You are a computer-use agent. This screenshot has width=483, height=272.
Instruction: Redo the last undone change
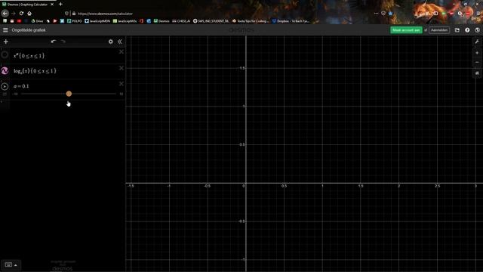[x=63, y=42]
